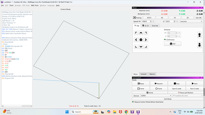Screen dimensions: 205x115
Task: Float the Job Control panel with undock icon
Action: pyautogui.click(x=200, y=78)
